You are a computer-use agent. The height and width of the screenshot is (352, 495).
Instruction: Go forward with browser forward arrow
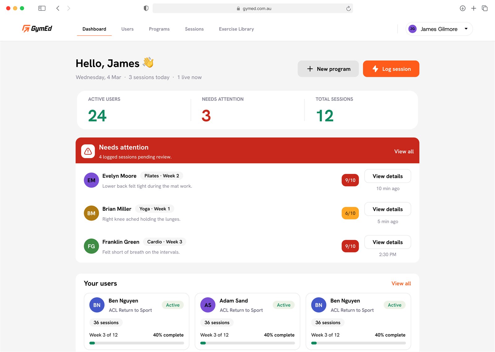[x=69, y=8]
